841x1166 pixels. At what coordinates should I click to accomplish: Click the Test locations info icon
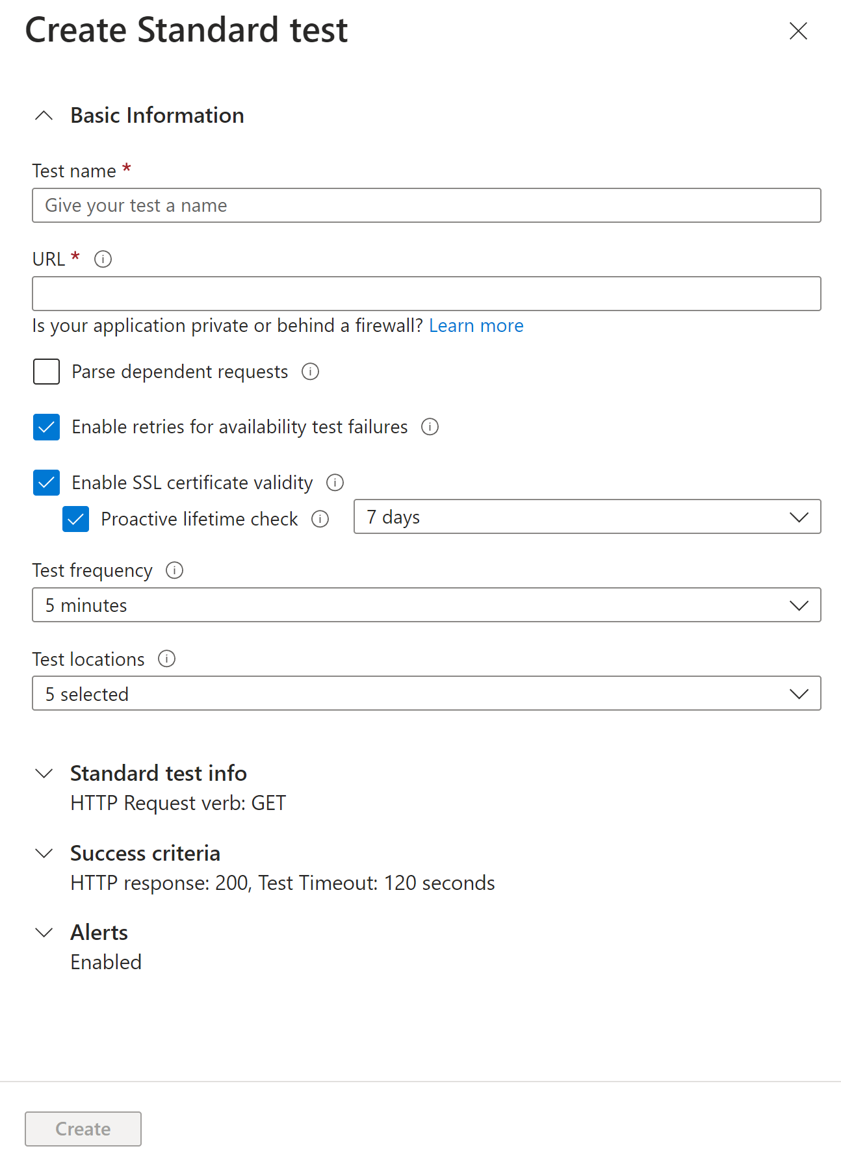[x=166, y=659]
